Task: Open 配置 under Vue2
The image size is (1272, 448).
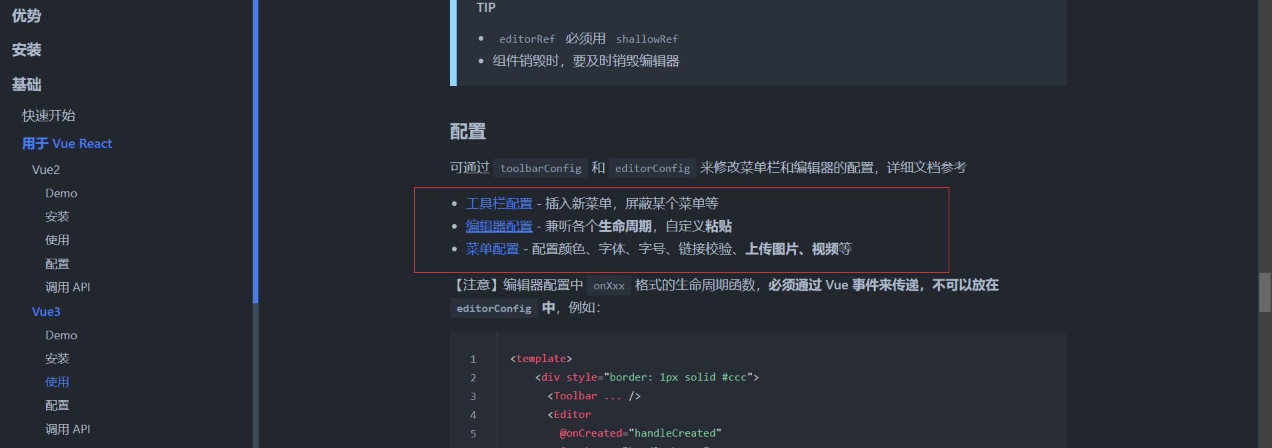Action: [57, 263]
